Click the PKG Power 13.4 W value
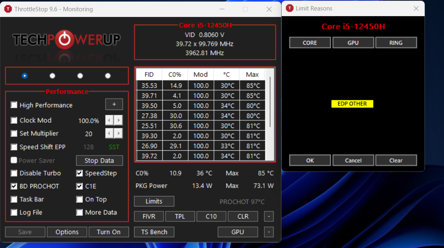 tap(202, 186)
